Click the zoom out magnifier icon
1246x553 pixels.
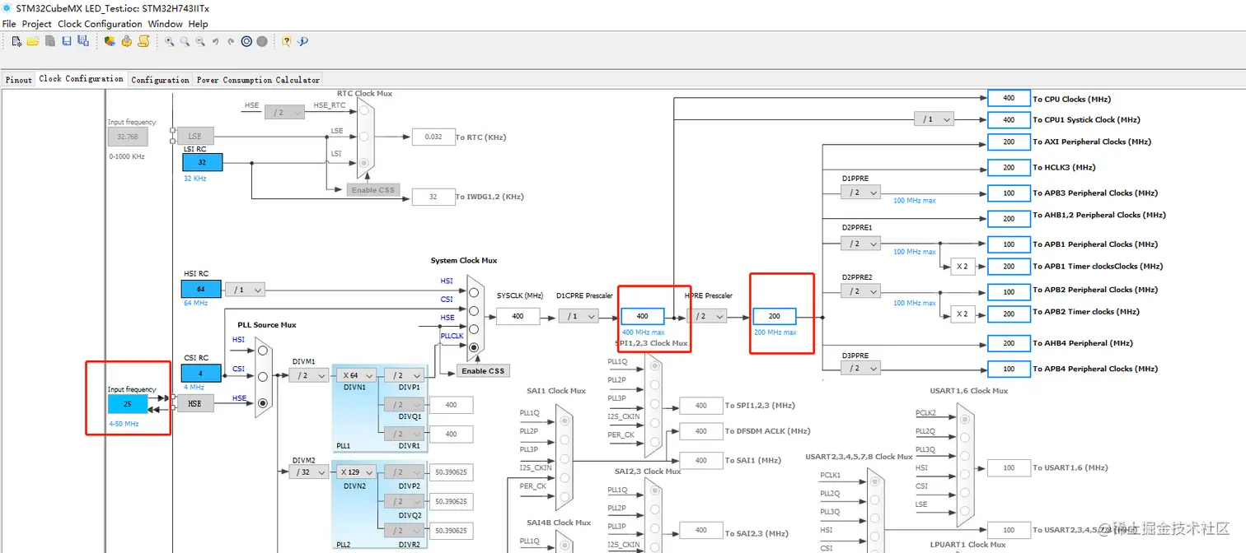pos(200,41)
